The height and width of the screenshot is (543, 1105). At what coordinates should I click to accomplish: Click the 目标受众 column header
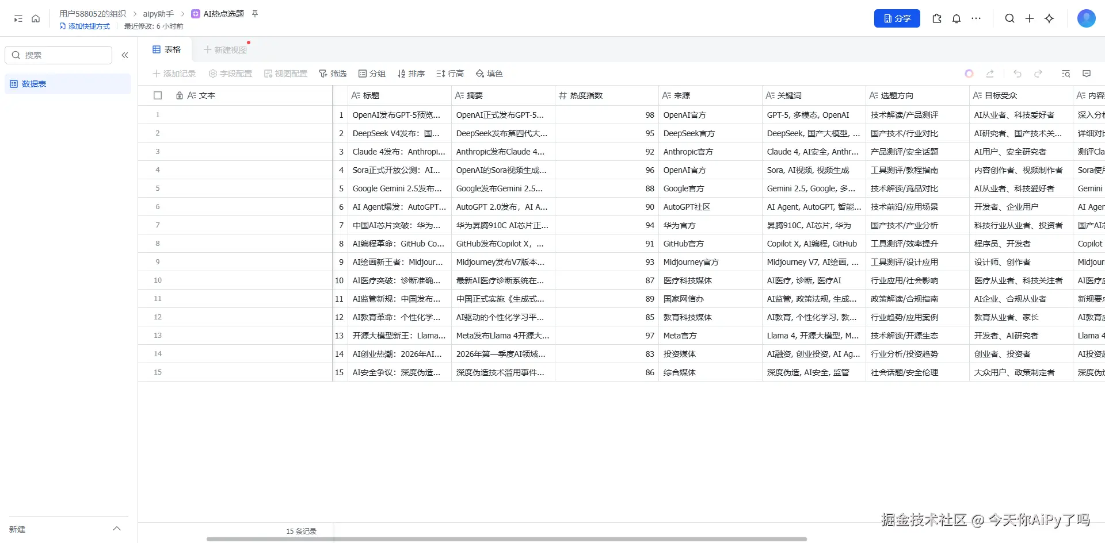tap(1021, 95)
